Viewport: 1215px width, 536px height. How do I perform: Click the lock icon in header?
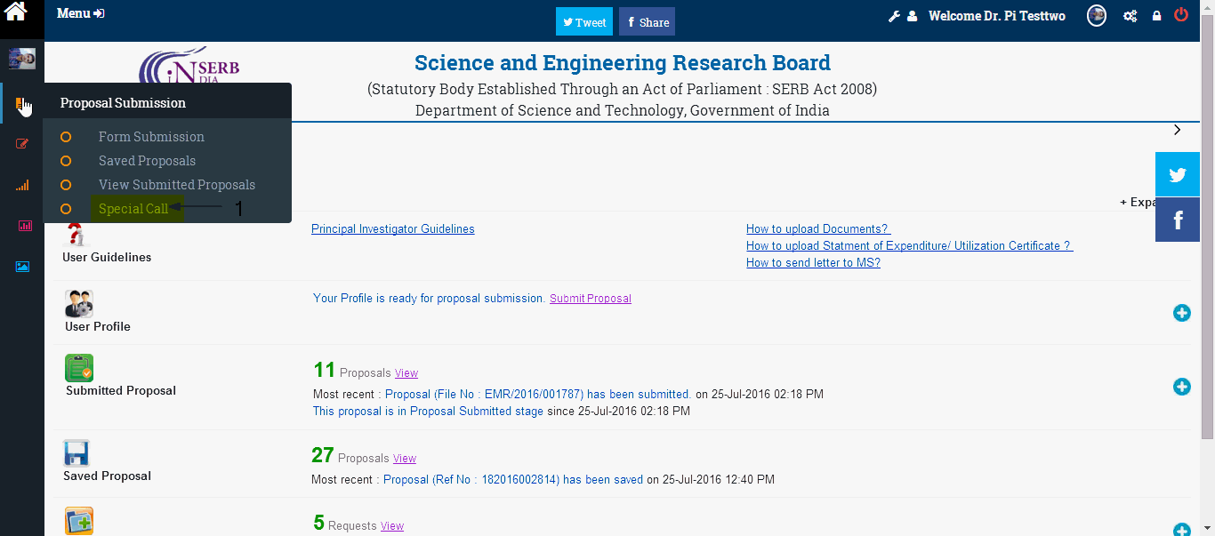click(1156, 16)
